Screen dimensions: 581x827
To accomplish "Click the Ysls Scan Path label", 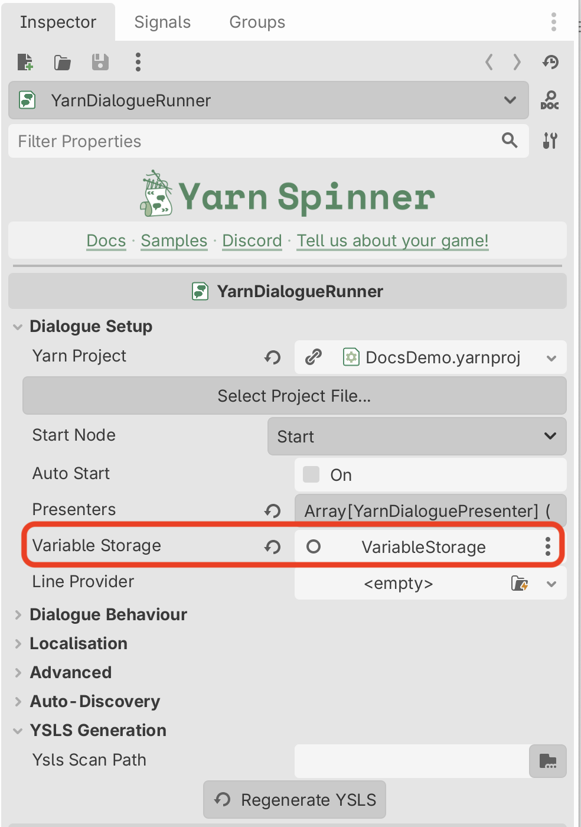I will click(x=89, y=760).
